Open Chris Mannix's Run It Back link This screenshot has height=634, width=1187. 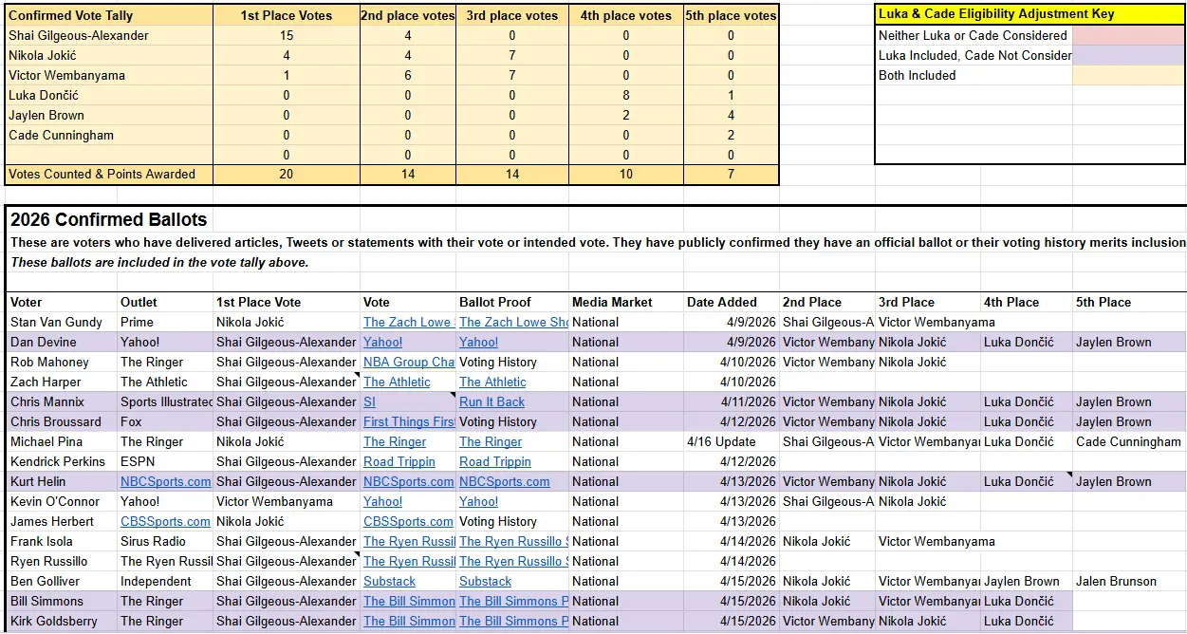coord(491,401)
